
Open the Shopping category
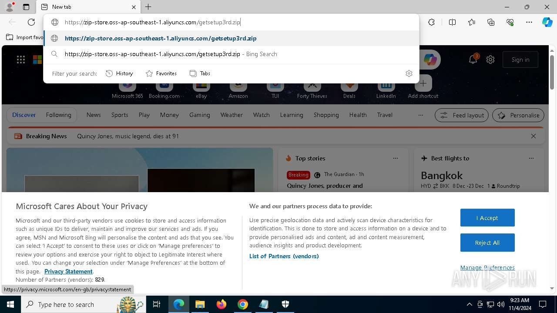click(x=326, y=115)
